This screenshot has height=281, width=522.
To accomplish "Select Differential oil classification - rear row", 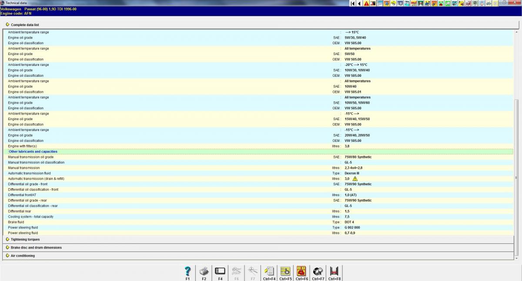I will pos(258,206).
